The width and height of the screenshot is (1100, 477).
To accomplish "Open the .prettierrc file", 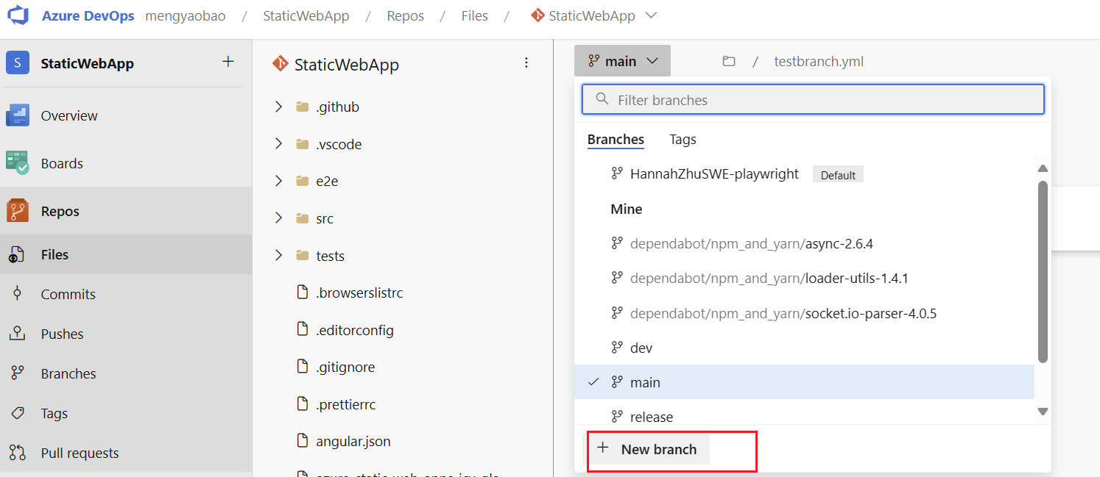I will [x=346, y=404].
